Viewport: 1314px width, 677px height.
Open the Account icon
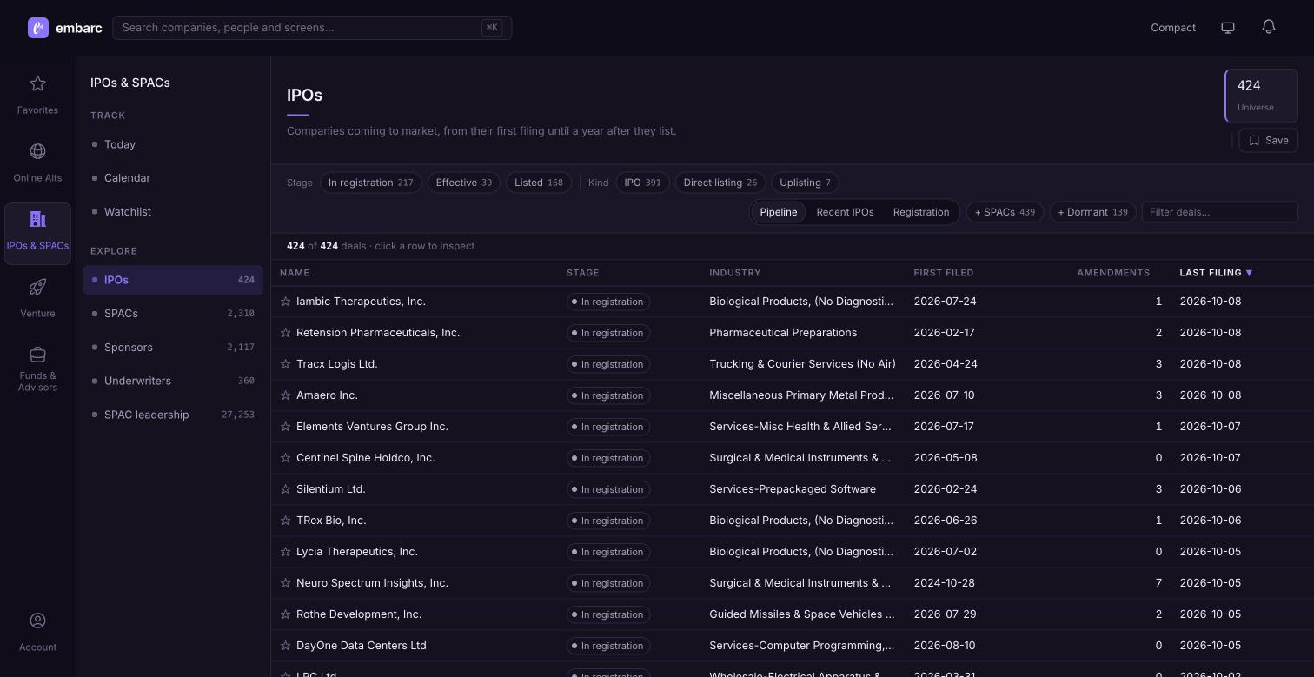click(x=37, y=621)
